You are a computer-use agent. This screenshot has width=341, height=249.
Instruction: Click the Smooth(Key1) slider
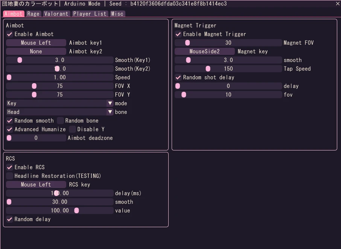coord(60,60)
